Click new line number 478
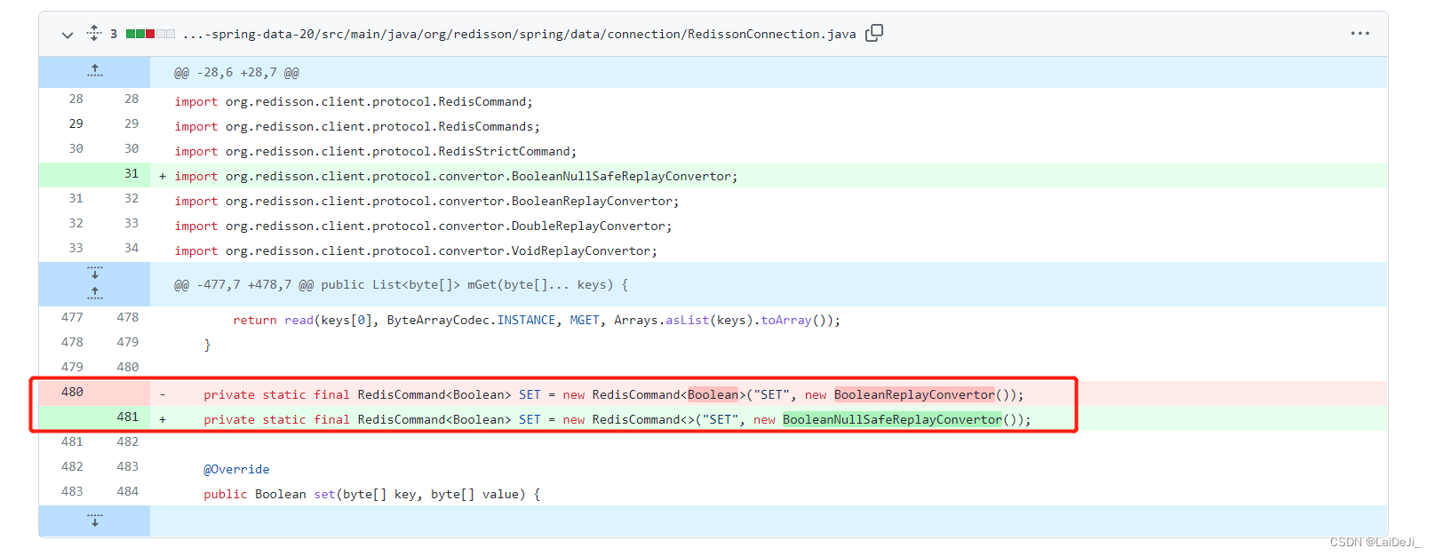The image size is (1434, 556). (128, 317)
